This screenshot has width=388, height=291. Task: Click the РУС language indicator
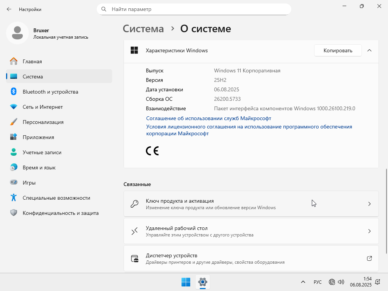318,282
